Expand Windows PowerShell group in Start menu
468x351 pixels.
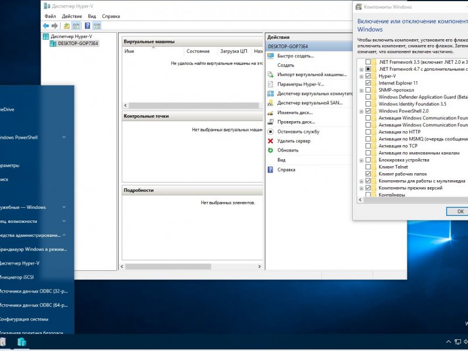[x=64, y=137]
